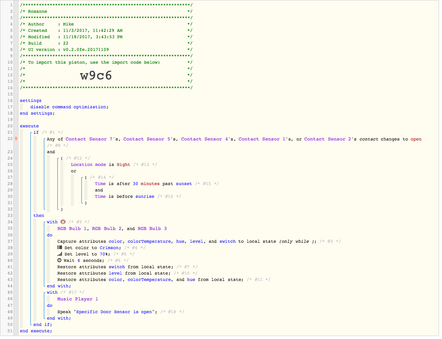The image size is (442, 339).
Task: Click the 'do' keyword on line 36
Action: tap(50, 235)
